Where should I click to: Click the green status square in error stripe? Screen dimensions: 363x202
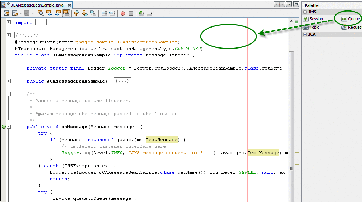pos(297,22)
